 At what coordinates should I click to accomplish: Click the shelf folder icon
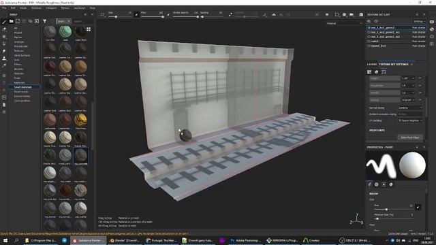click(12, 21)
